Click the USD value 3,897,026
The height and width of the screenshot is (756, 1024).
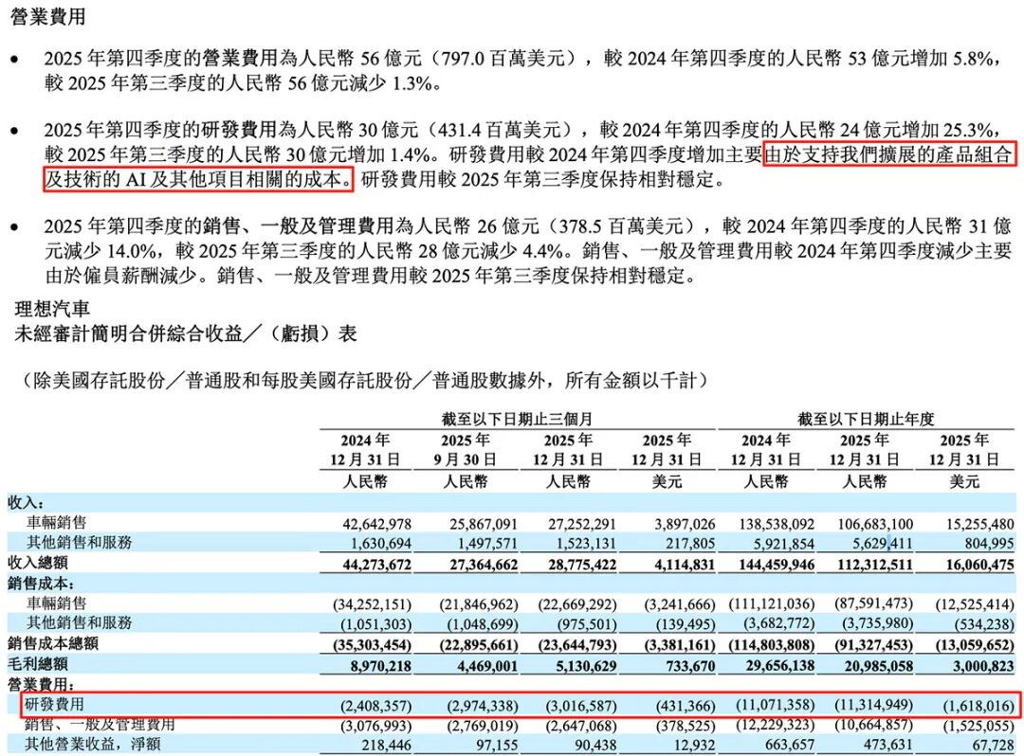pyautogui.click(x=685, y=524)
